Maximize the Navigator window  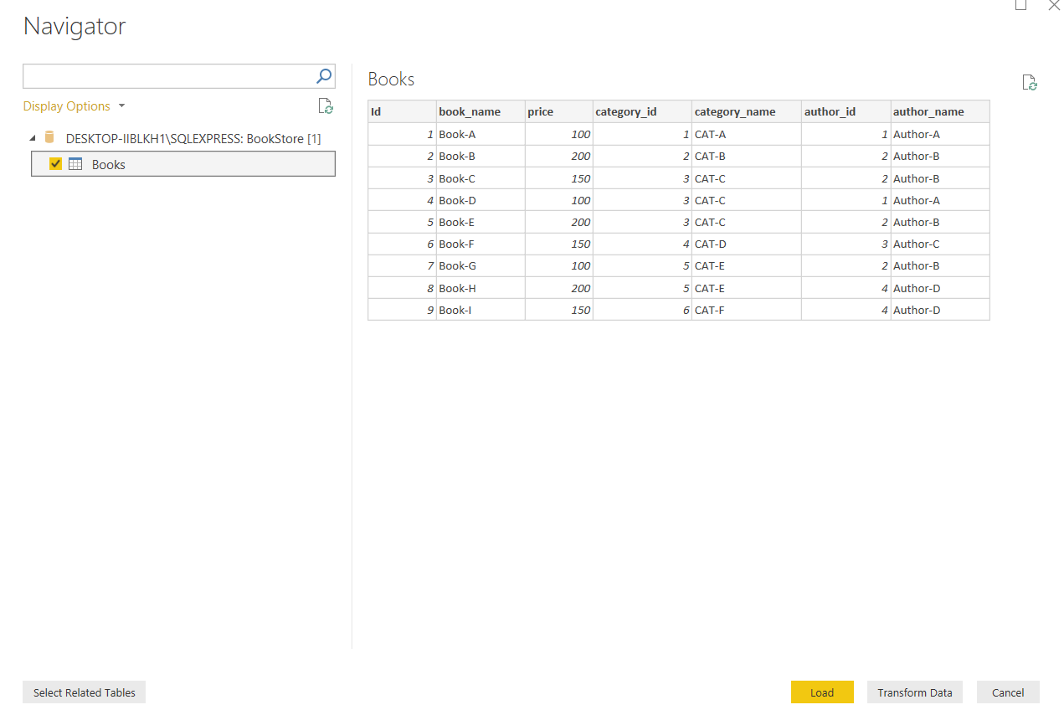[x=1020, y=5]
